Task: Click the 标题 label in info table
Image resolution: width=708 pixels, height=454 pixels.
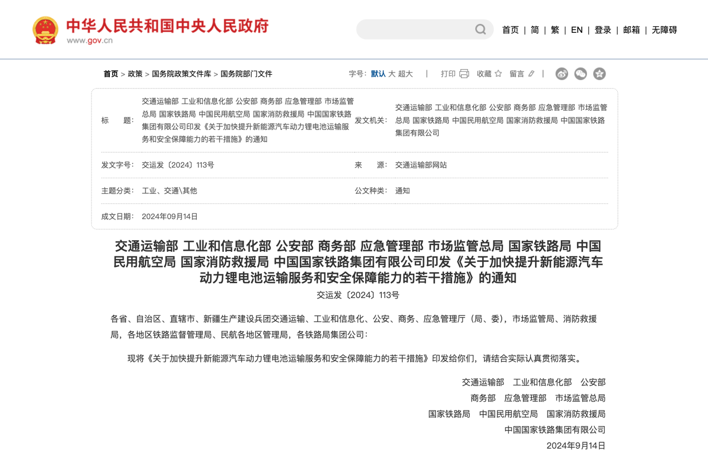Action: click(x=118, y=120)
